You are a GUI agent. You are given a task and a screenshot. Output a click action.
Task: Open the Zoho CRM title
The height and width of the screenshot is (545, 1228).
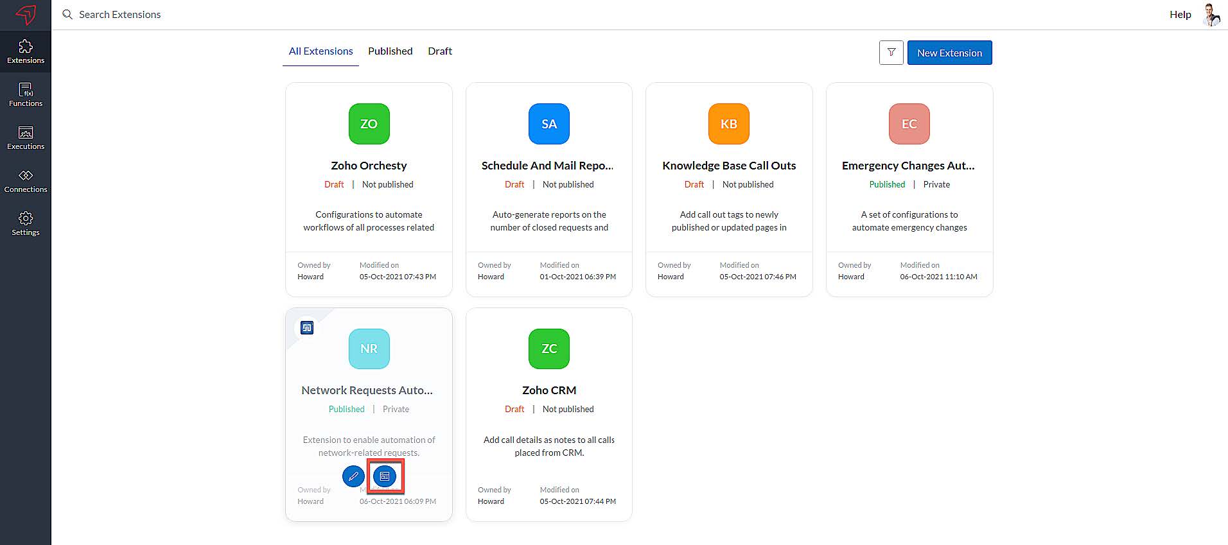click(549, 390)
